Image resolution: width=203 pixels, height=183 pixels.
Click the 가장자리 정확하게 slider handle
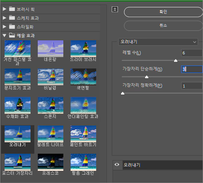(122, 93)
